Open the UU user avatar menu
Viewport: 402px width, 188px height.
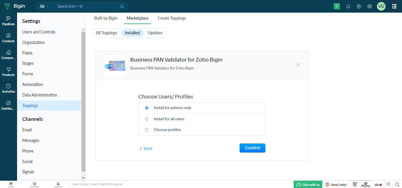381,6
